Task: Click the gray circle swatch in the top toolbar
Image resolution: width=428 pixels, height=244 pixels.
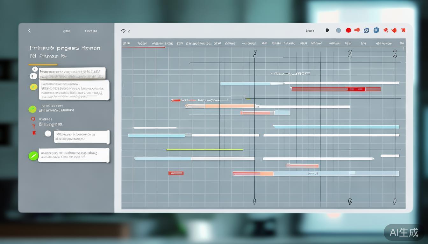Action: pos(339,30)
